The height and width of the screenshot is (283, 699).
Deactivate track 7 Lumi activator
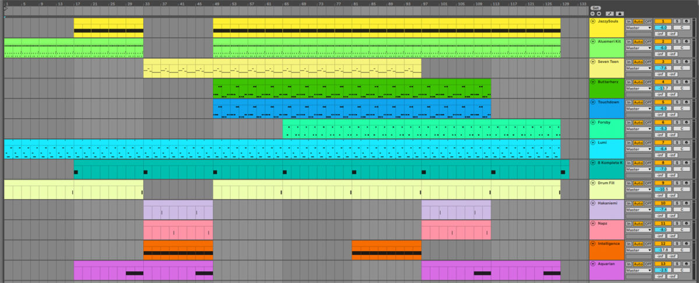coord(663,142)
